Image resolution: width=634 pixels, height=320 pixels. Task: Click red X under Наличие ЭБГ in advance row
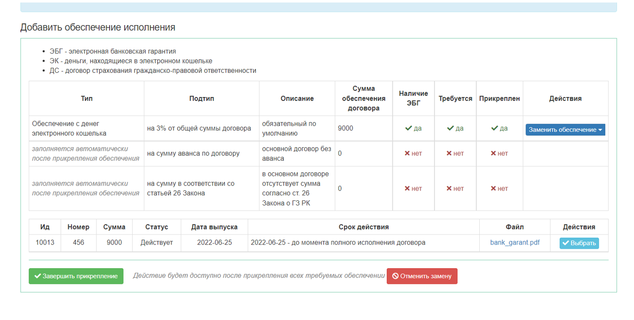[407, 154]
